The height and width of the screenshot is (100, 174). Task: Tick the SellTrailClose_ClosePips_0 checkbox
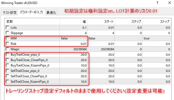[7, 76]
